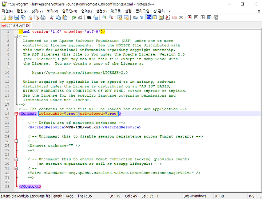This screenshot has width=262, height=199.
Task: Click the INS status bar indicator
Action: pyautogui.click(x=251, y=196)
